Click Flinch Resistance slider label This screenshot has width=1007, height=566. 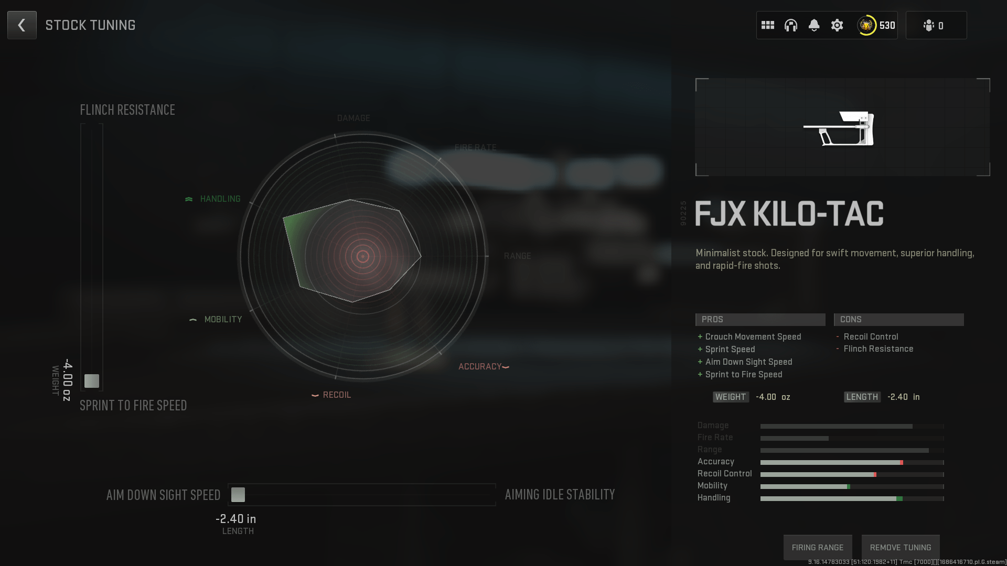[127, 110]
